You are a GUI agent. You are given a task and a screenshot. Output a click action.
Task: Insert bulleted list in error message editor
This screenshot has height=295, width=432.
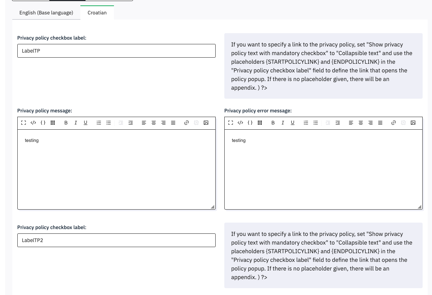[x=316, y=123]
